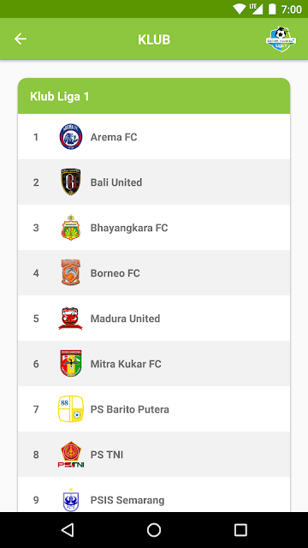Viewport: 308px width, 548px height.
Task: Tap the Android recent apps button
Action: 240,530
